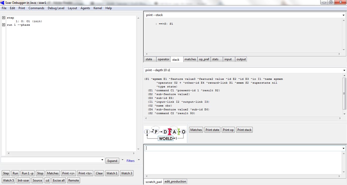The height and width of the screenshot is (185, 347).
Task: Click the scratch pad command input field
Action: [244, 148]
